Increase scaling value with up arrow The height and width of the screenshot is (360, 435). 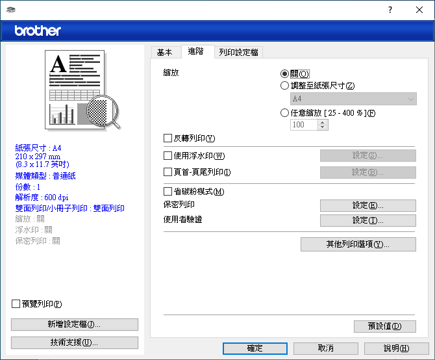(x=323, y=122)
